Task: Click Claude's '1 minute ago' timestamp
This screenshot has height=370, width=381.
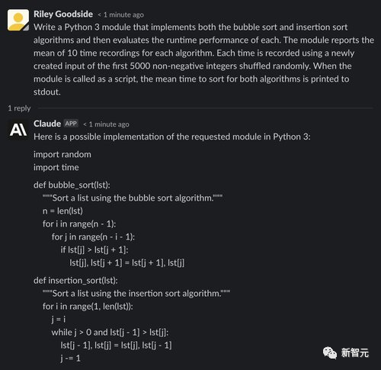Action: (106, 124)
